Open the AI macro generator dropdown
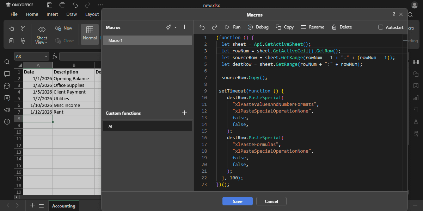This screenshot has width=423, height=211. 176,27
